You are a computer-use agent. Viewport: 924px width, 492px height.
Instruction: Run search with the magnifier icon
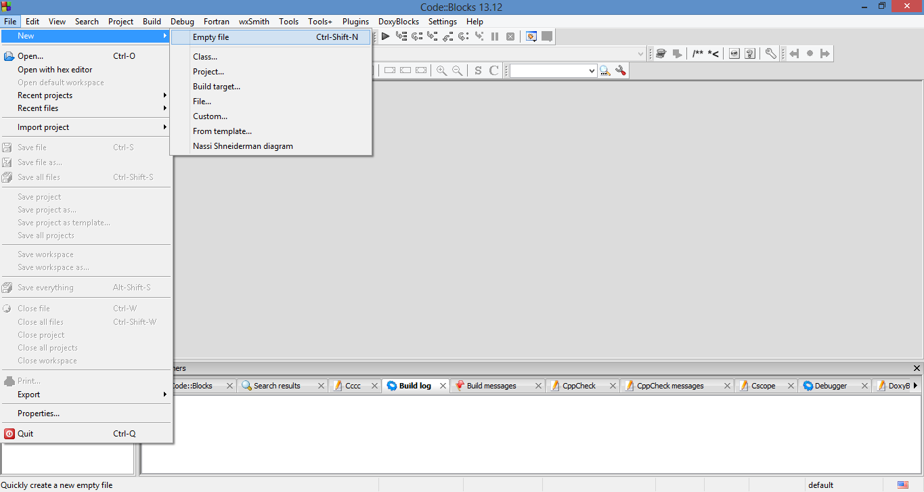(x=605, y=70)
